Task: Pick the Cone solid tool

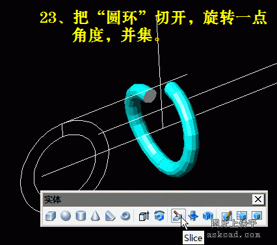Action: click(95, 216)
